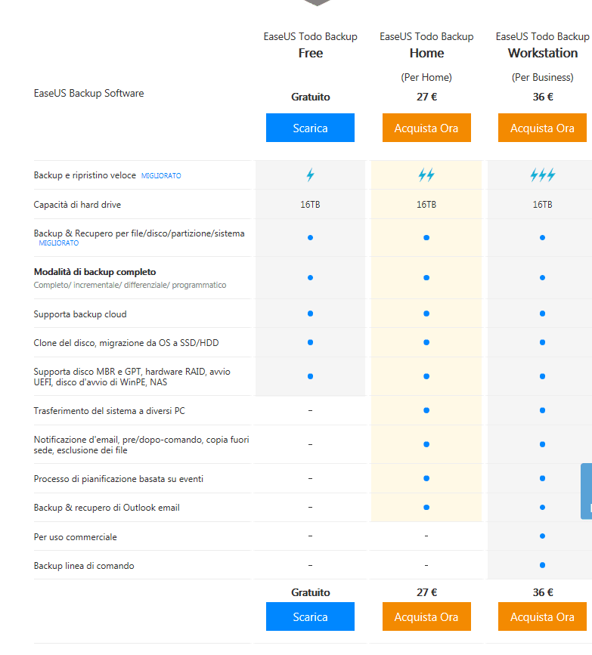Click top Acquista Ora button for Home
This screenshot has width=592, height=655.
click(426, 128)
